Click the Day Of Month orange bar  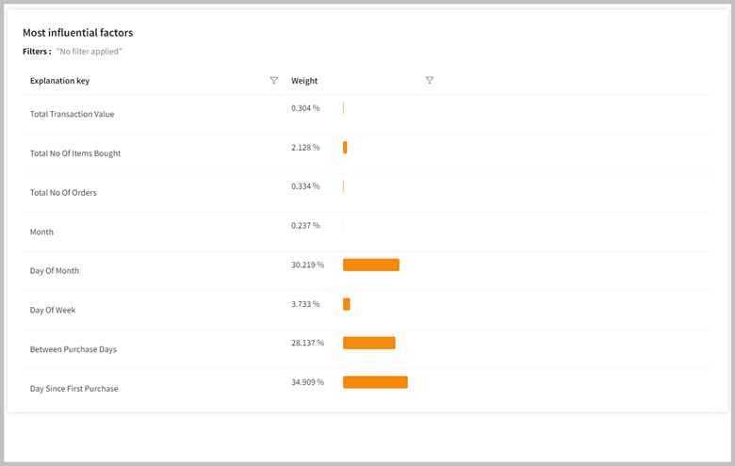pos(371,265)
